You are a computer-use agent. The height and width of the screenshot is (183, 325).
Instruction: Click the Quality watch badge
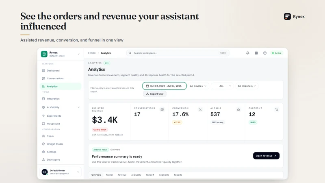tap(100, 130)
